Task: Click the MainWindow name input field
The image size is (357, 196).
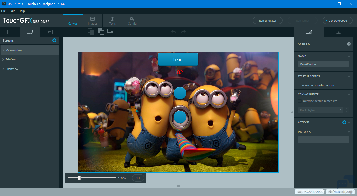Action: pyautogui.click(x=324, y=64)
